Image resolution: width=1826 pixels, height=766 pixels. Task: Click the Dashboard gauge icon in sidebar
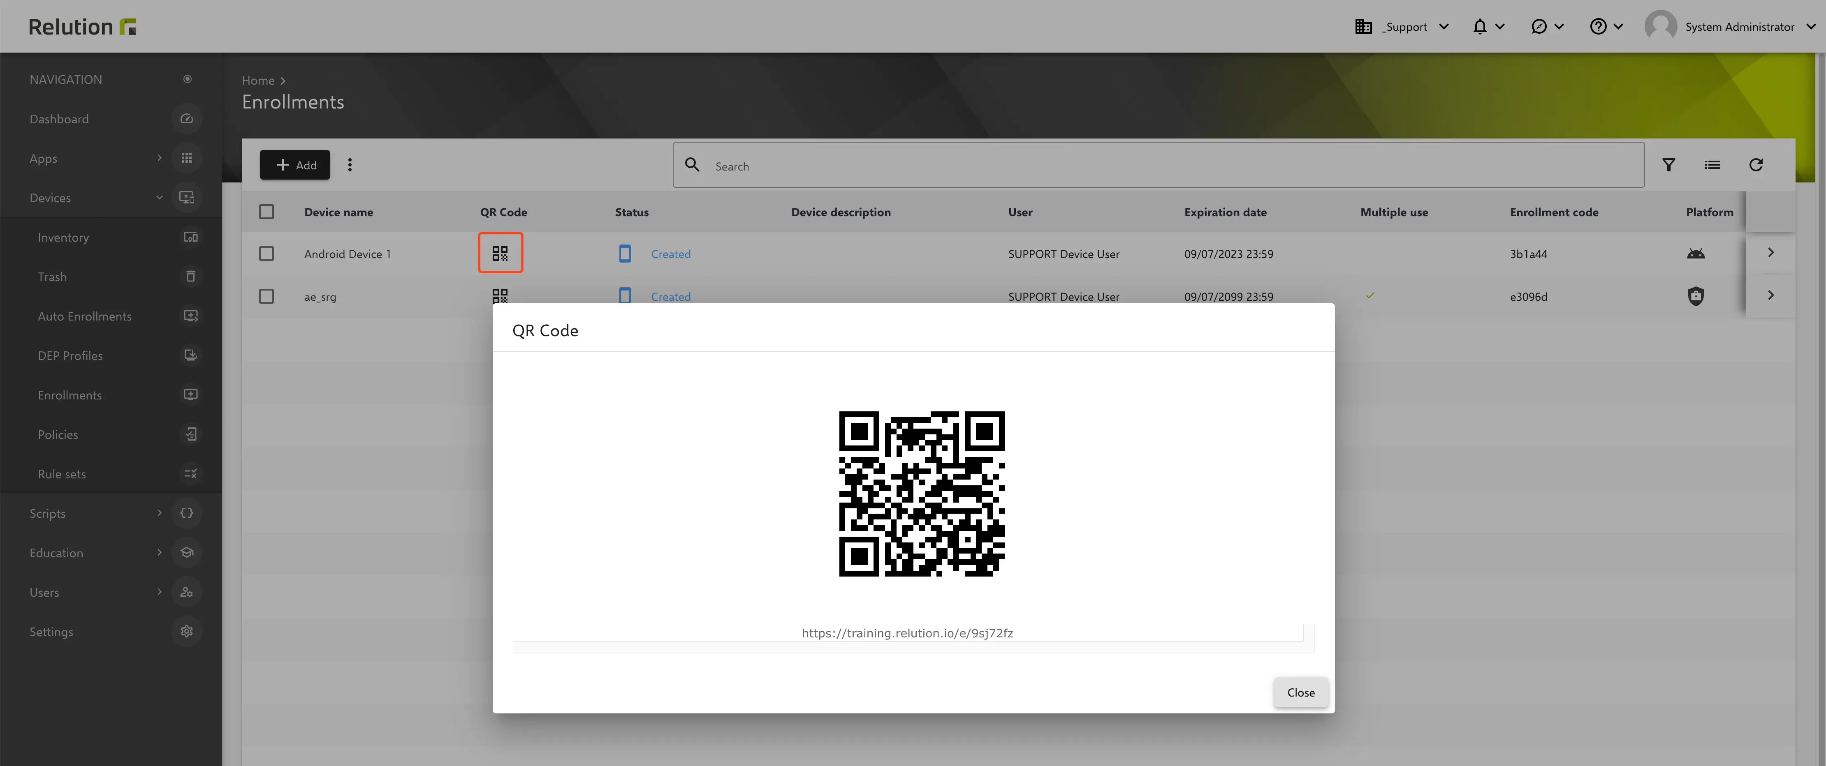[186, 119]
